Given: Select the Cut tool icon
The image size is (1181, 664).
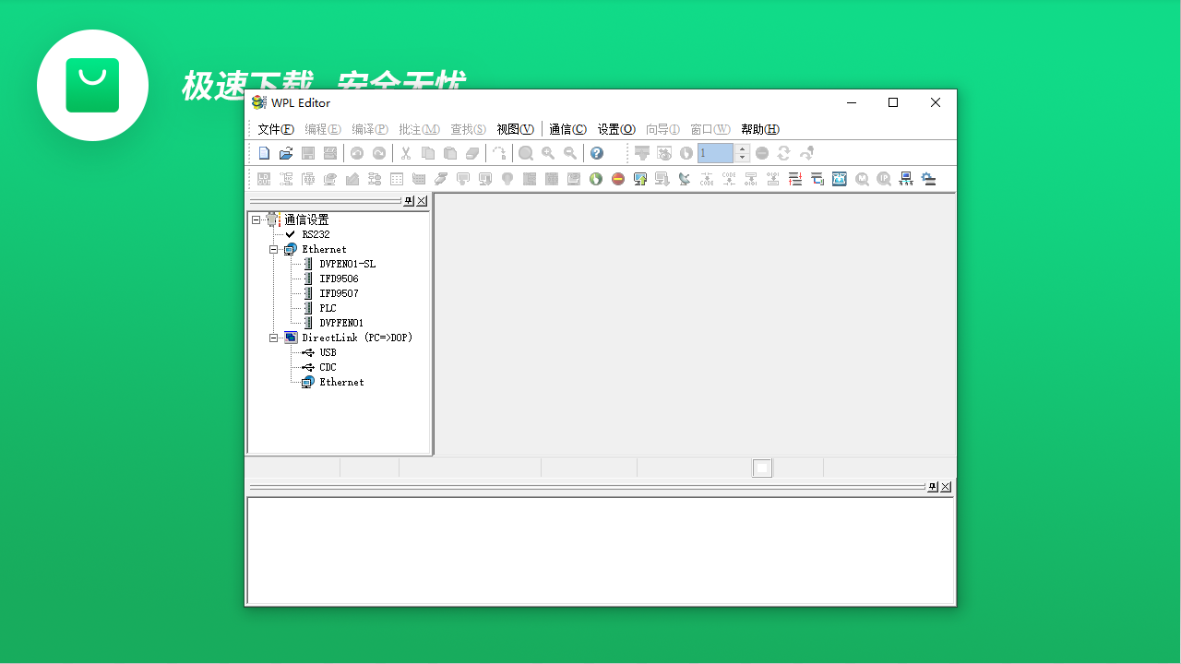Looking at the screenshot, I should (x=406, y=153).
